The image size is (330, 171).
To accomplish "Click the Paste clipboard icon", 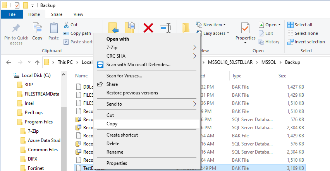I will 53,29.
